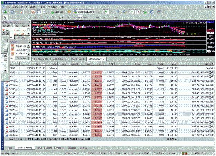
Task: Click Market Watch scroll up arrow
Action: [x=29, y=25]
